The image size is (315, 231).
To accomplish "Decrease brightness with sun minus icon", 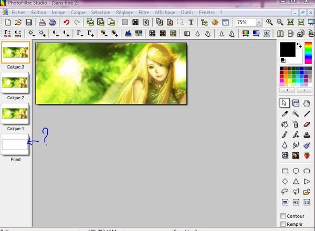I will [31, 33].
